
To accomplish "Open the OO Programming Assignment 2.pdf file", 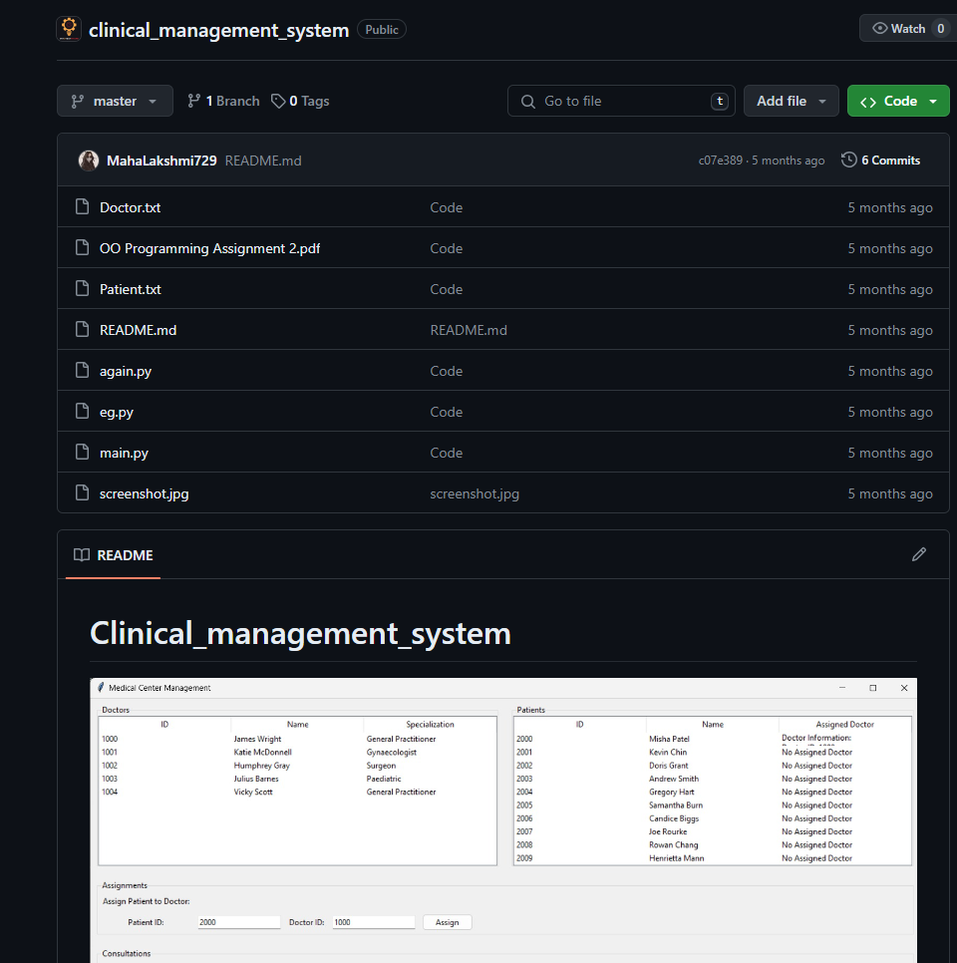I will [x=209, y=248].
